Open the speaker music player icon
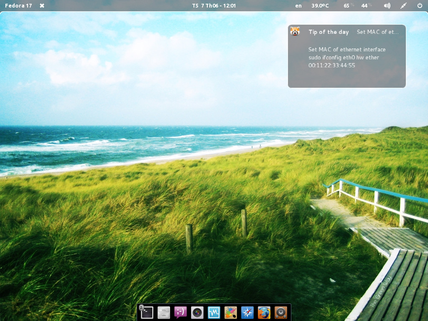The image size is (428, 321). pos(281,313)
